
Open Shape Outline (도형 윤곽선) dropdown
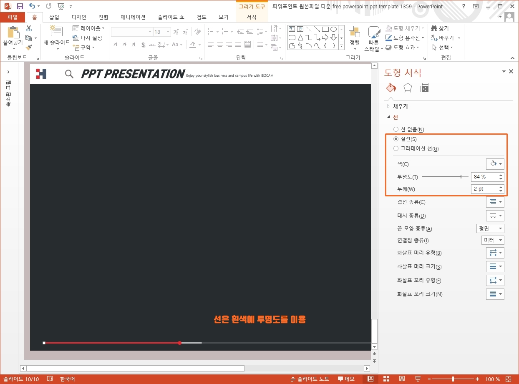tap(405, 38)
